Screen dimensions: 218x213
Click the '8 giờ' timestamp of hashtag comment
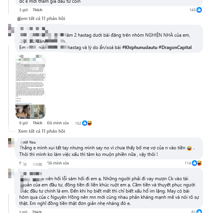tap(23, 123)
